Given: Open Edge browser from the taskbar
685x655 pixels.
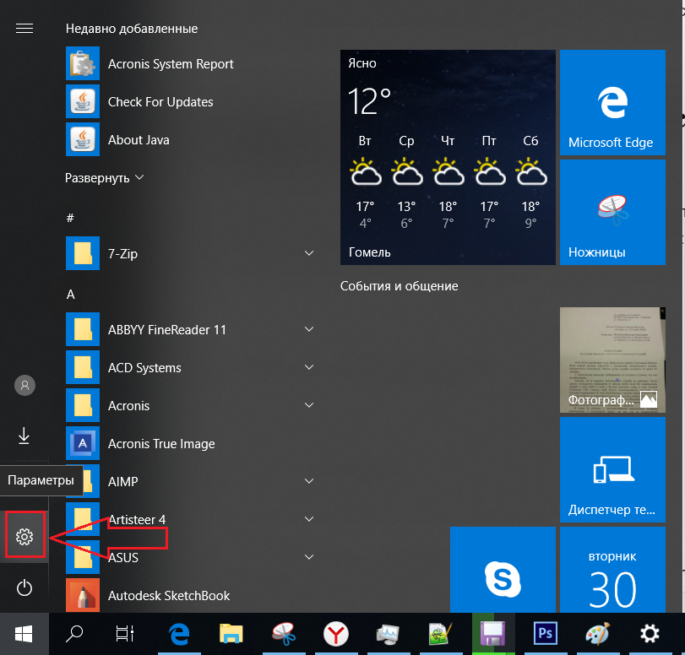Looking at the screenshot, I should [179, 634].
